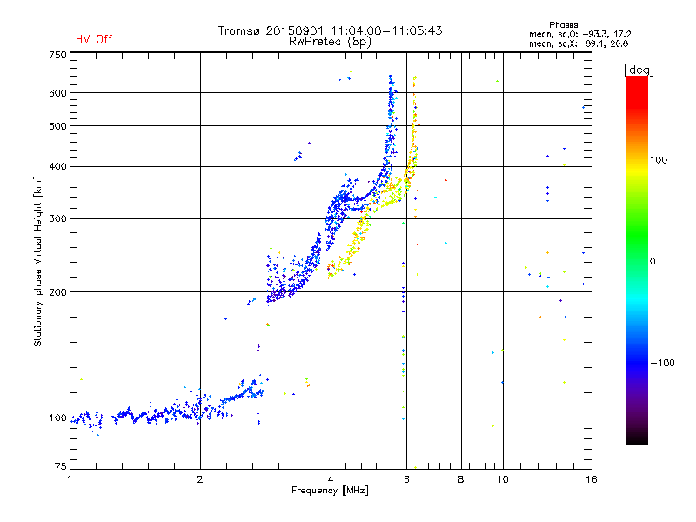This screenshot has height=522, width=696.
Task: Click the y-axis '600' tick label
Action: click(57, 93)
